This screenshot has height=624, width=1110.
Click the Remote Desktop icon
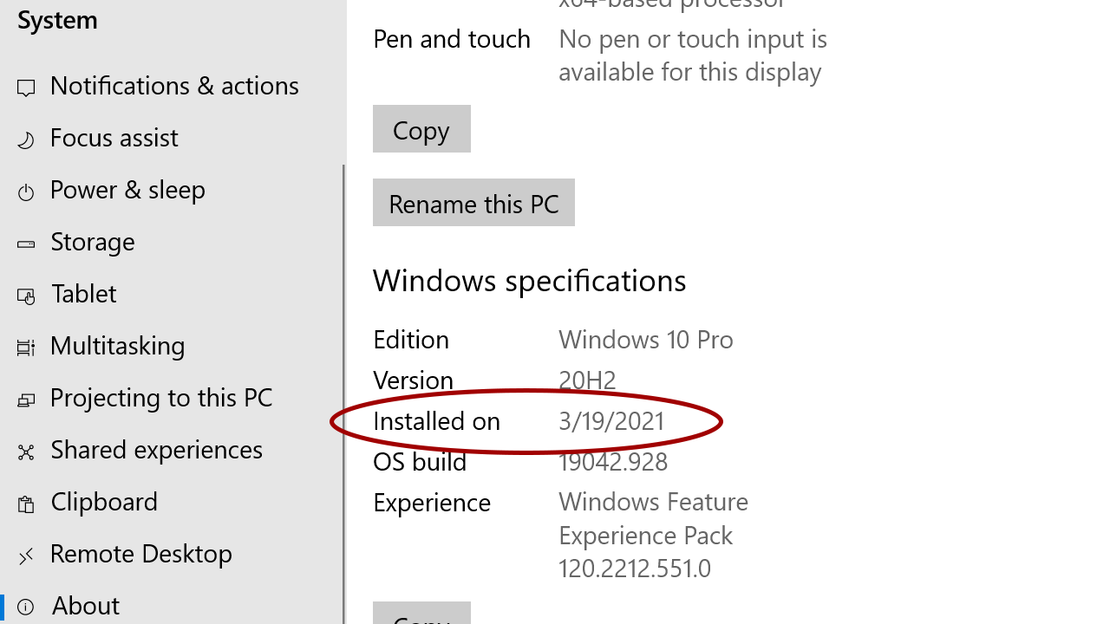click(25, 554)
